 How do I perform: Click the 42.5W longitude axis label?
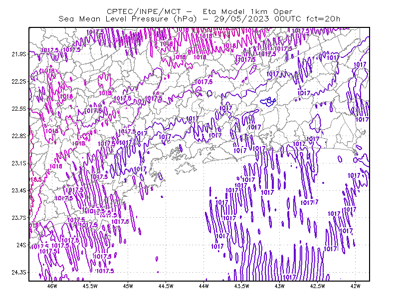click(317, 286)
